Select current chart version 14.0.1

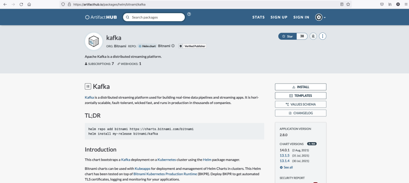tap(284, 150)
